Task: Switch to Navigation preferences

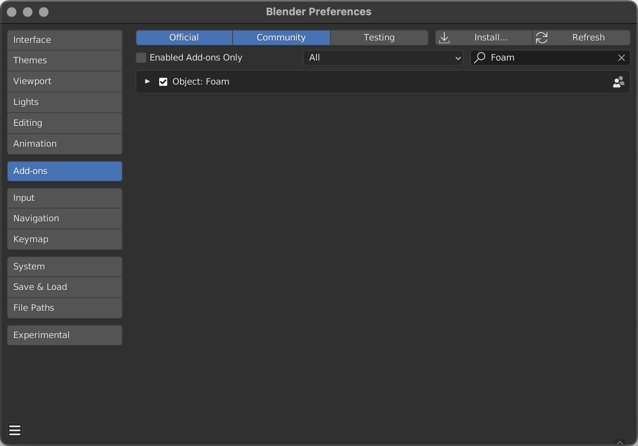Action: pos(65,219)
